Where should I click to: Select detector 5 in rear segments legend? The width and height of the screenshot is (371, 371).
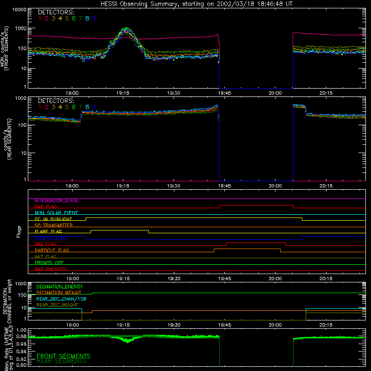[67, 107]
